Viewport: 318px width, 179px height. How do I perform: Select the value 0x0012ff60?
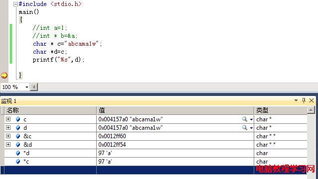click(x=112, y=136)
